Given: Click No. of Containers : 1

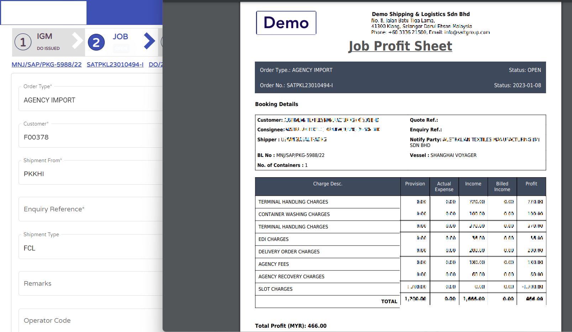Looking at the screenshot, I should pos(282,165).
